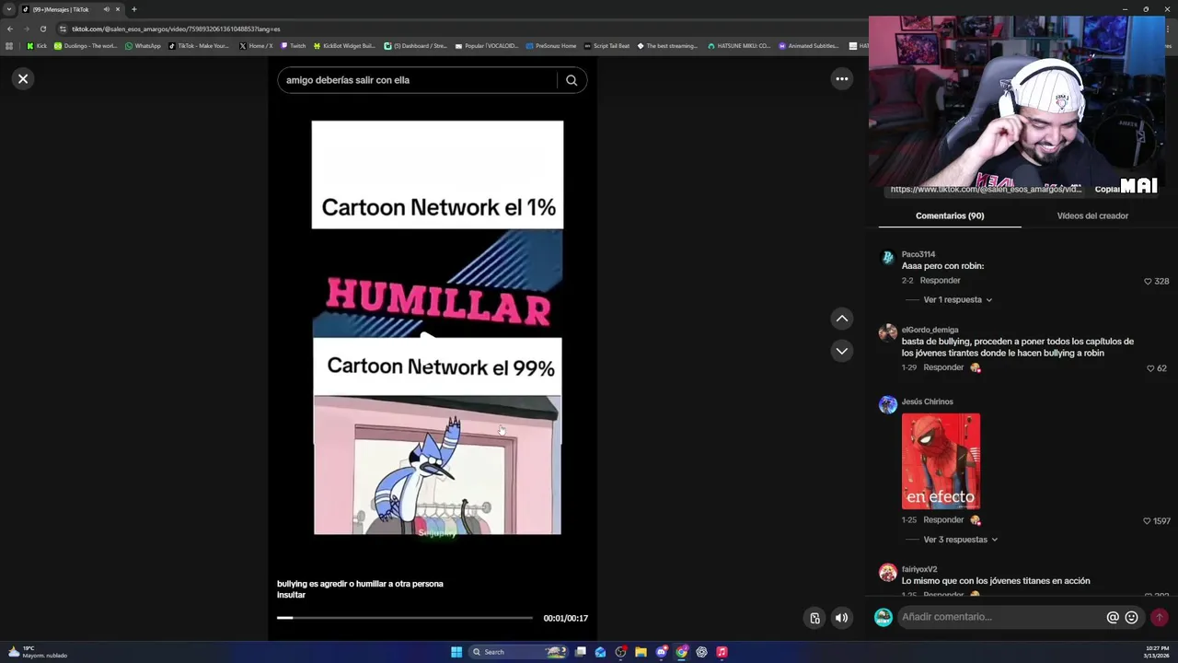Viewport: 1178px width, 663px height.
Task: Like Jesús Chirinos' comment heart icon
Action: pyautogui.click(x=1147, y=521)
